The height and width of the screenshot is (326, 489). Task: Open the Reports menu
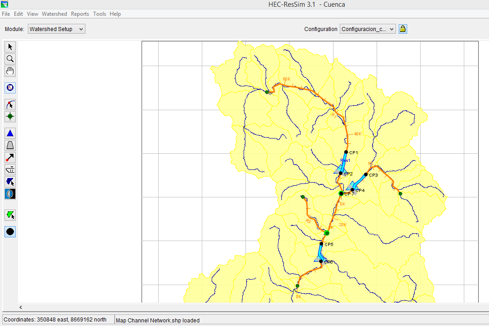(80, 14)
